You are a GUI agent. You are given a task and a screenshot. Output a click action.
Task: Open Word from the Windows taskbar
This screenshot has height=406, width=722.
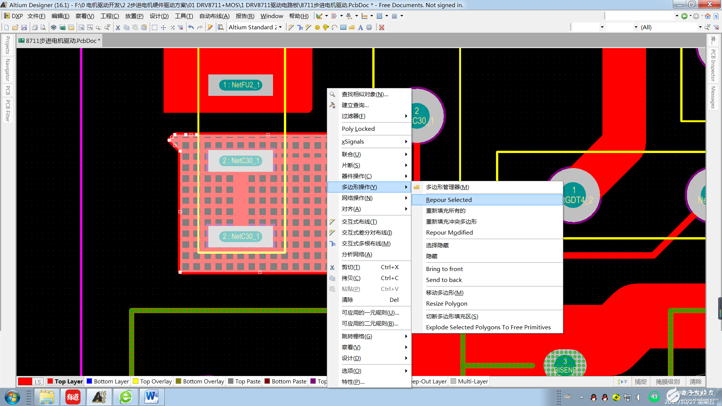152,397
